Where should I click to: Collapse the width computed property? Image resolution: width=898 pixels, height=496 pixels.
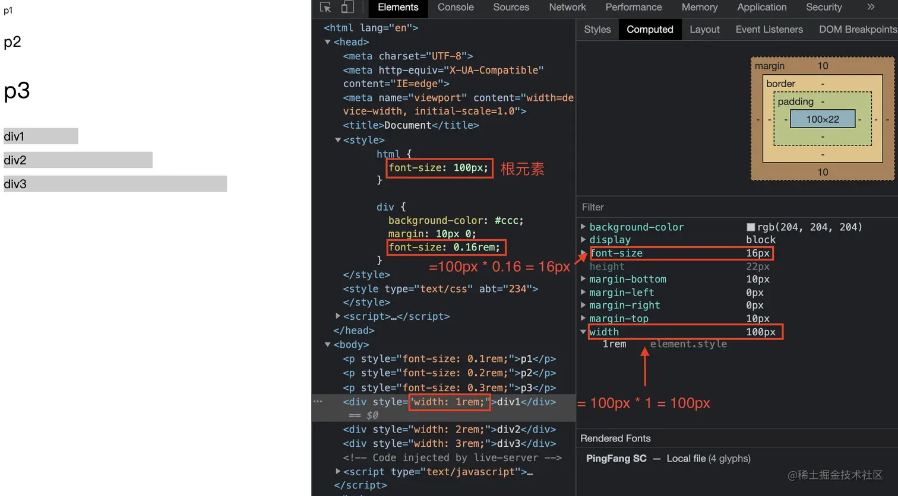[x=583, y=332]
